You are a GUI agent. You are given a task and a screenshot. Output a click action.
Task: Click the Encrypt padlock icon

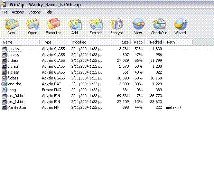(117, 24)
